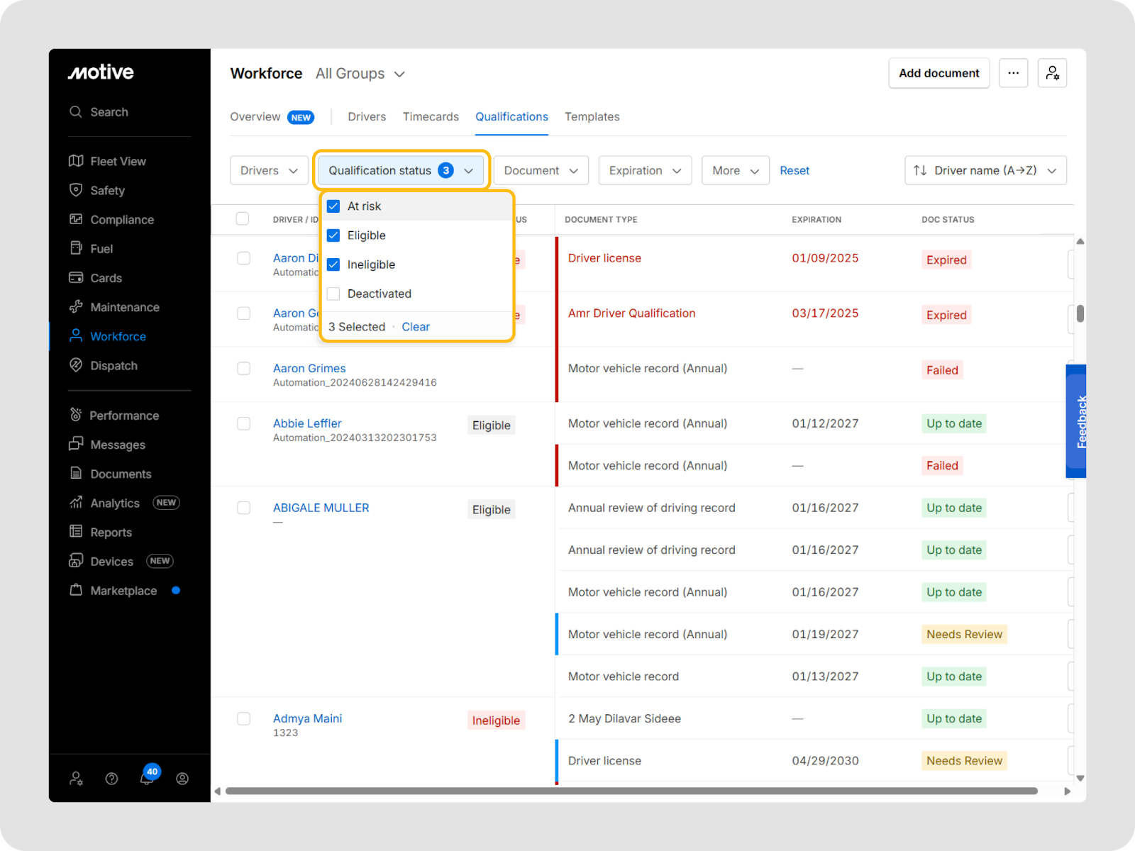Switch to the Timecards tab
The width and height of the screenshot is (1135, 851).
(x=431, y=117)
